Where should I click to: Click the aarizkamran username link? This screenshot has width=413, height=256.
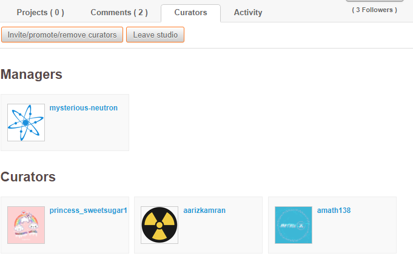point(204,211)
